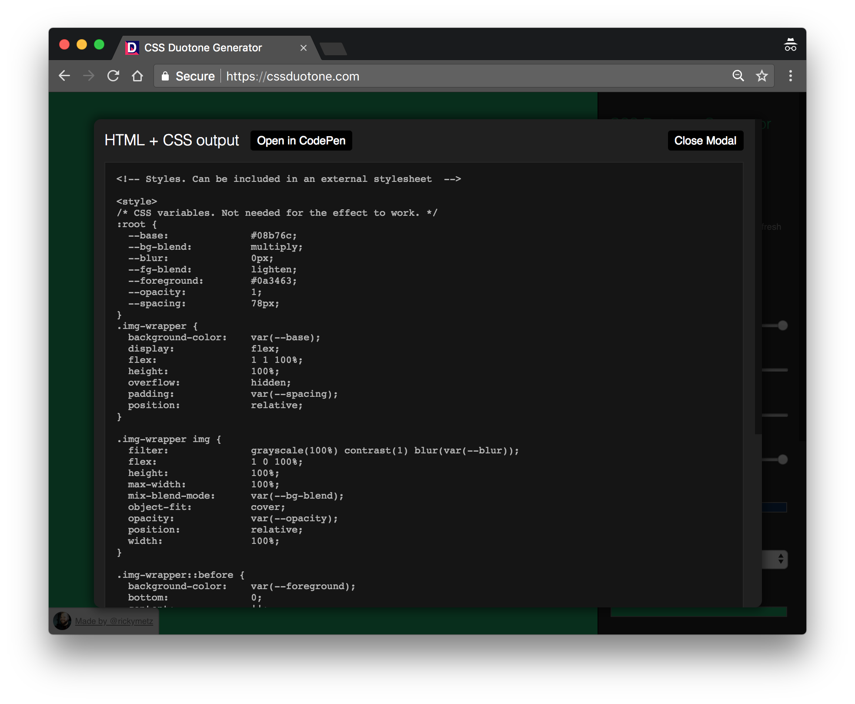855x704 pixels.
Task: Open a new browser tab
Action: pyautogui.click(x=333, y=49)
